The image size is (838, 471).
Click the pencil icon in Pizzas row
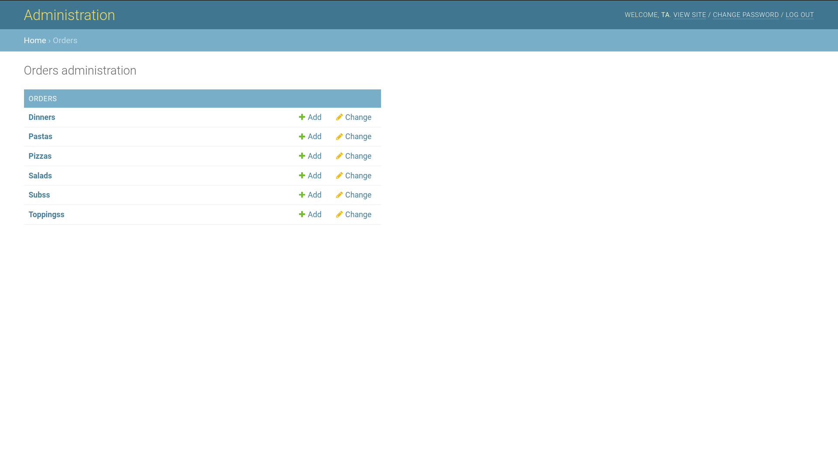[339, 156]
